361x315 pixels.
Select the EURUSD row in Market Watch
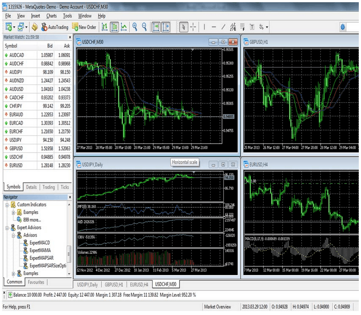tap(37, 165)
